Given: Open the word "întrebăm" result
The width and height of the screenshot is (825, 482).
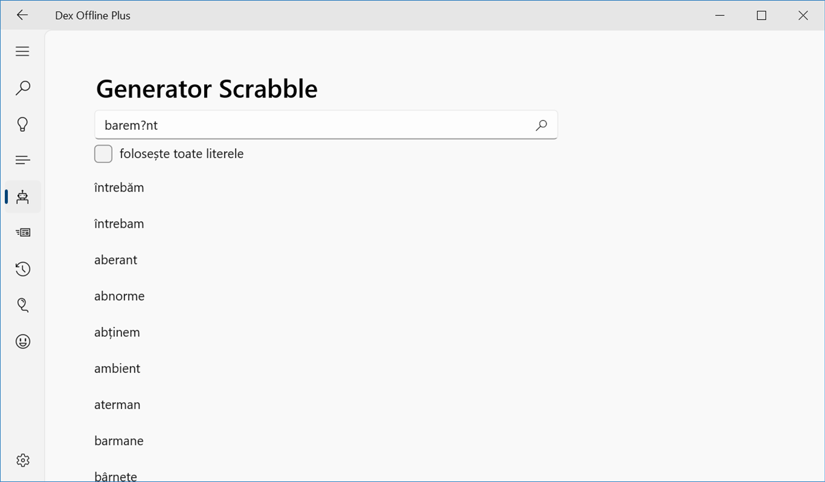Looking at the screenshot, I should click(119, 188).
